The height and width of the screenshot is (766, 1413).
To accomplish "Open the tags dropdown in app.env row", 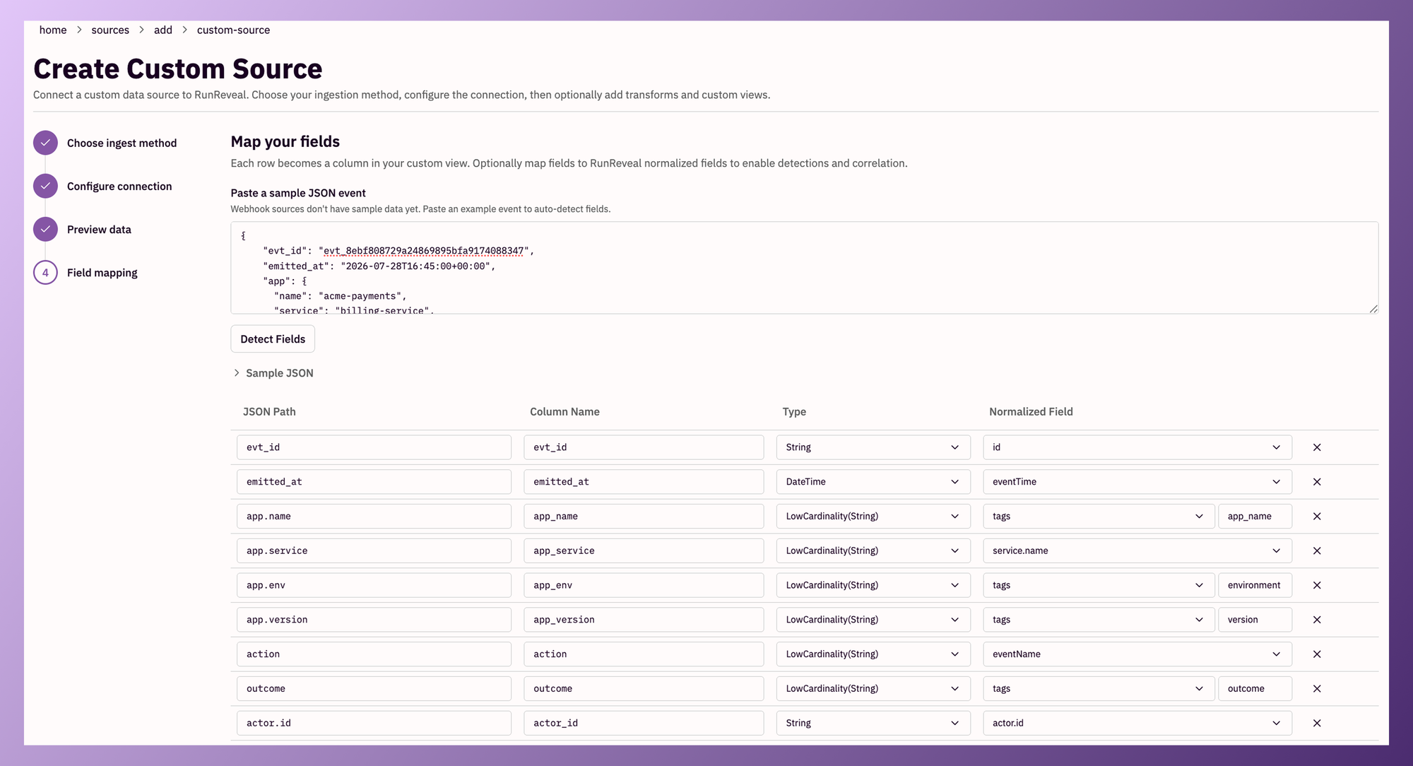I will point(1099,585).
